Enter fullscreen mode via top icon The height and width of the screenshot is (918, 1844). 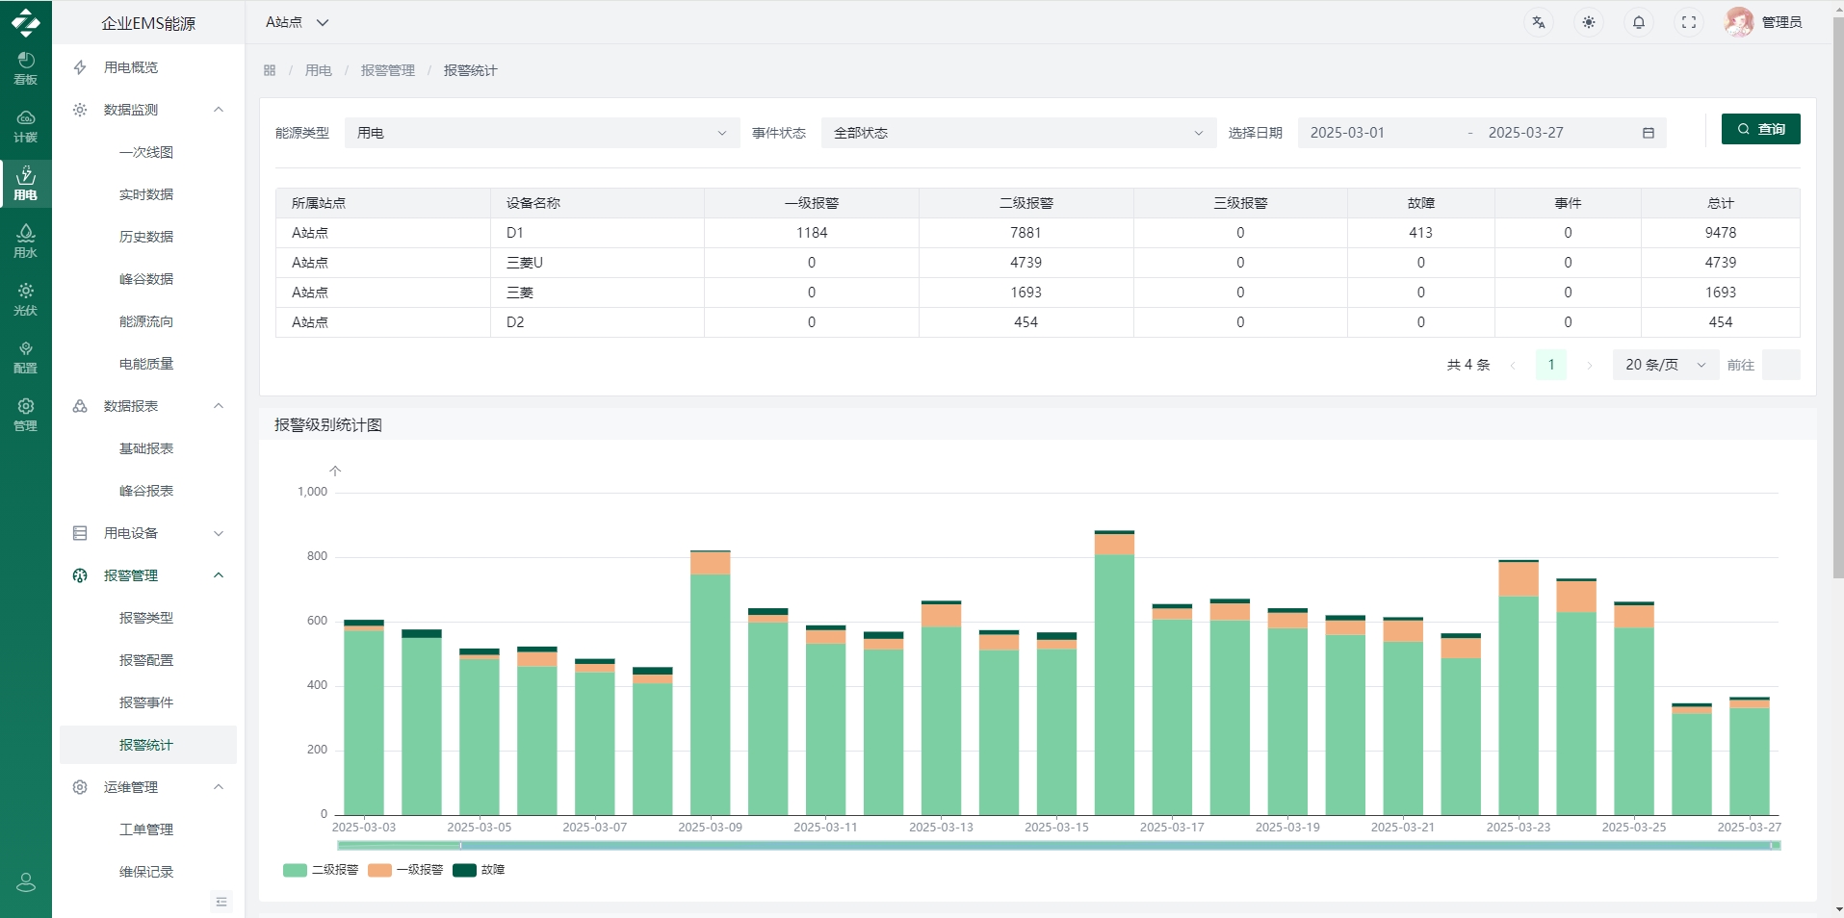1689,22
